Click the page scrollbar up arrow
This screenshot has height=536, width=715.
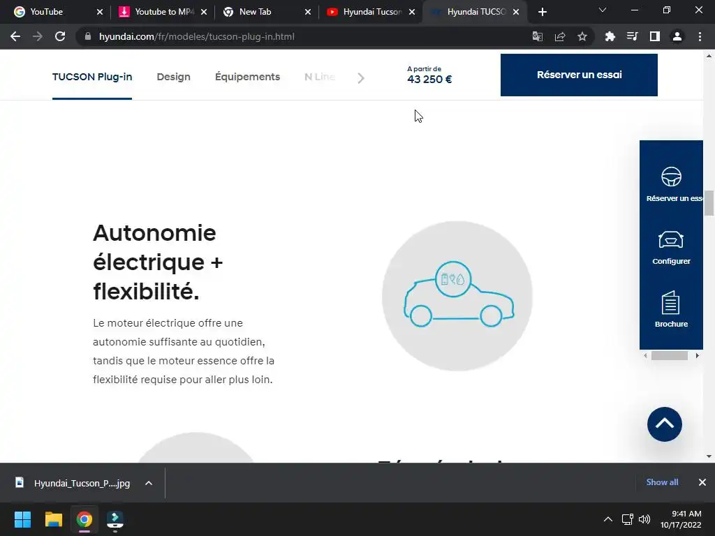click(x=709, y=56)
